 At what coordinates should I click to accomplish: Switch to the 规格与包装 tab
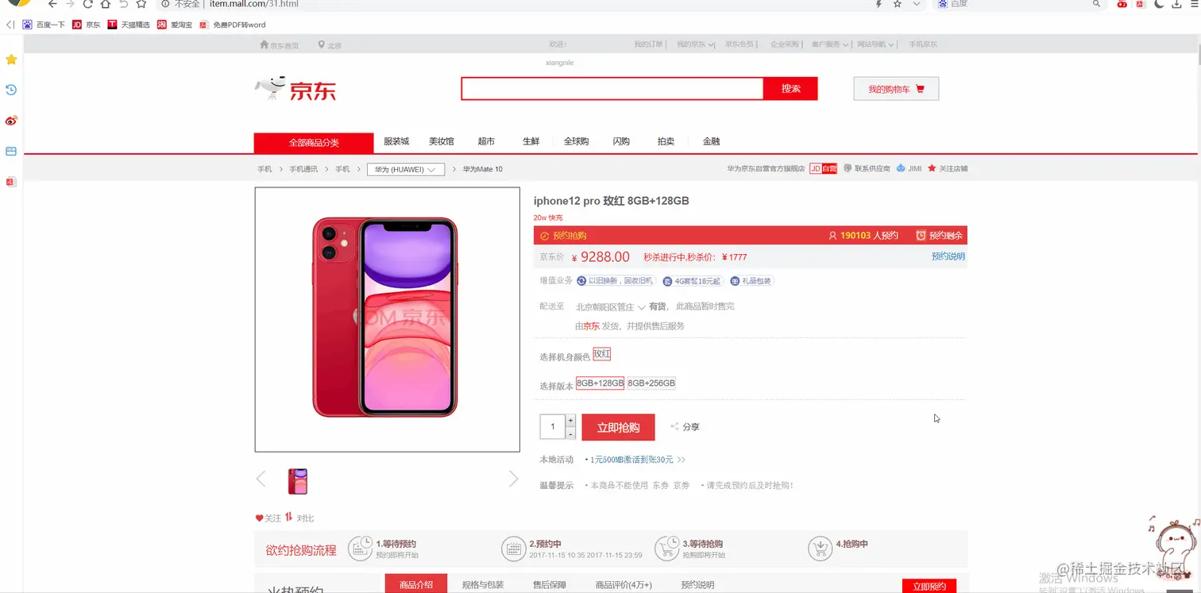(x=483, y=584)
